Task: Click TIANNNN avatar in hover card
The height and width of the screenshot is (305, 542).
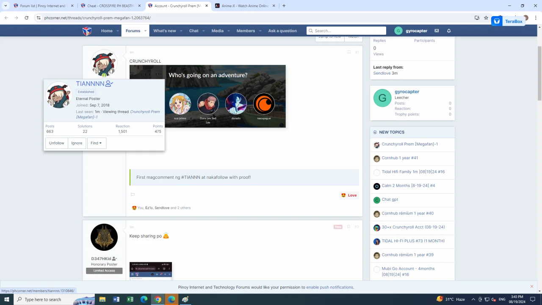Action: point(58,95)
